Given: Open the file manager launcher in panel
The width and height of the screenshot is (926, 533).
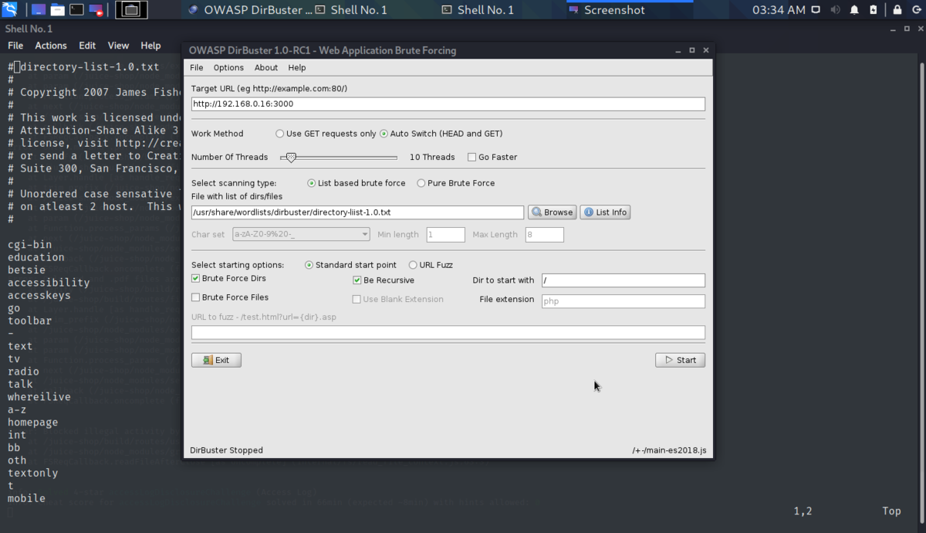Looking at the screenshot, I should pos(57,10).
